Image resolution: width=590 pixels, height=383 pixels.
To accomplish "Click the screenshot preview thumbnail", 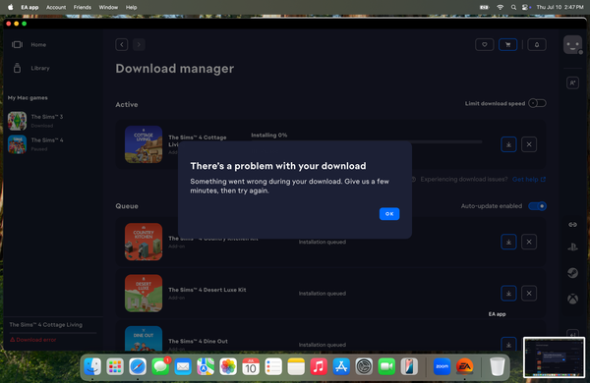I will [554, 357].
